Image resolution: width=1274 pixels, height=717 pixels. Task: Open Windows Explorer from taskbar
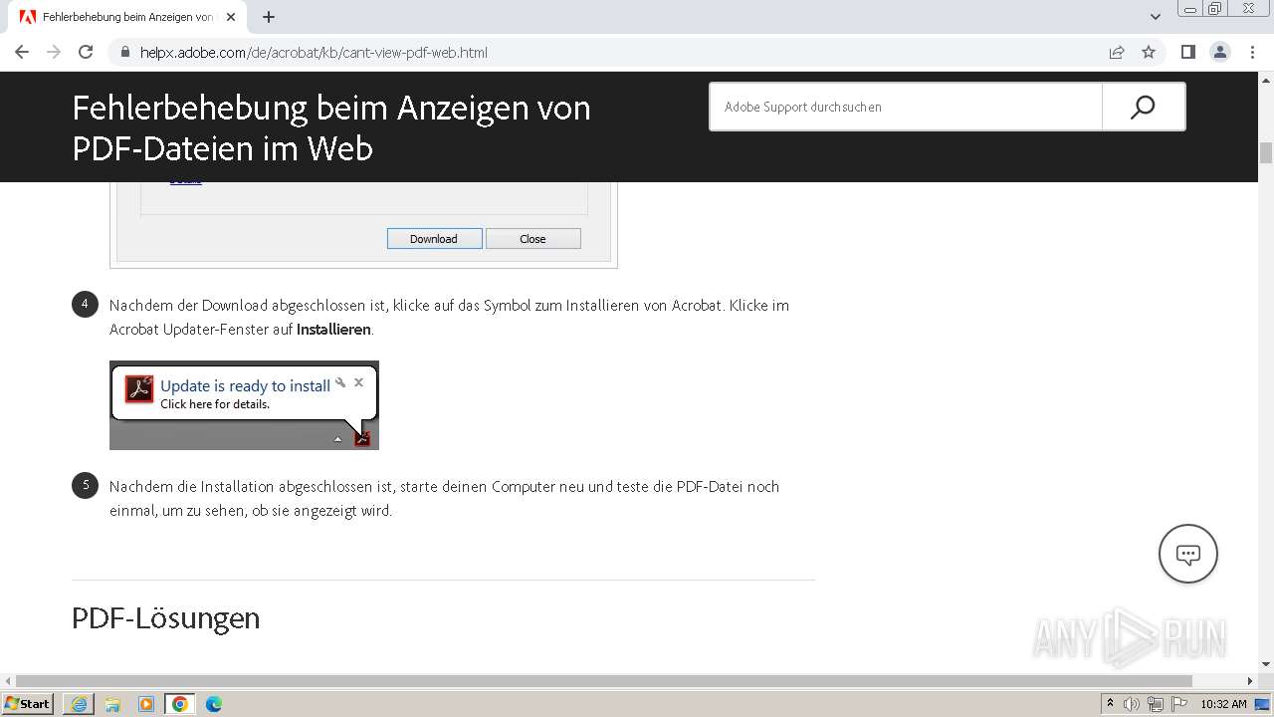click(112, 704)
